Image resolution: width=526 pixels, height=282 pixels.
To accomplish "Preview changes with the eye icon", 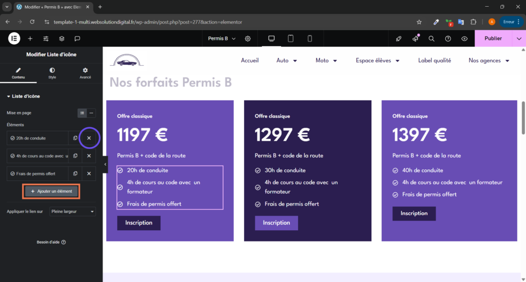I will click(464, 38).
